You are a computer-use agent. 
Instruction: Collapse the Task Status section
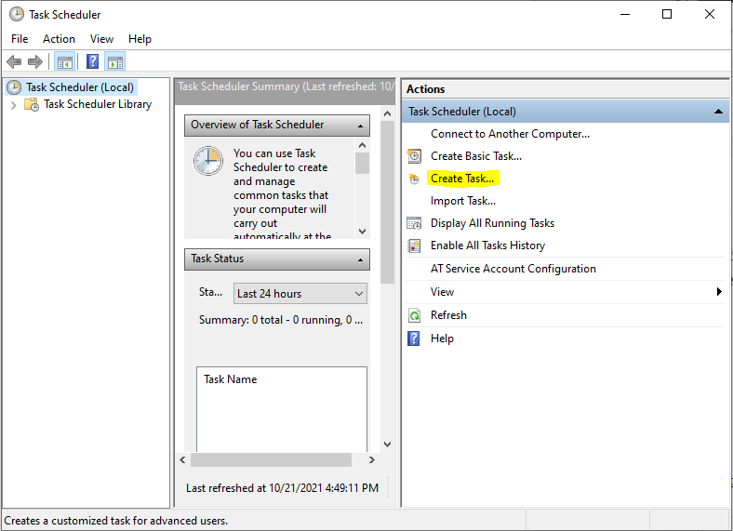coord(360,259)
